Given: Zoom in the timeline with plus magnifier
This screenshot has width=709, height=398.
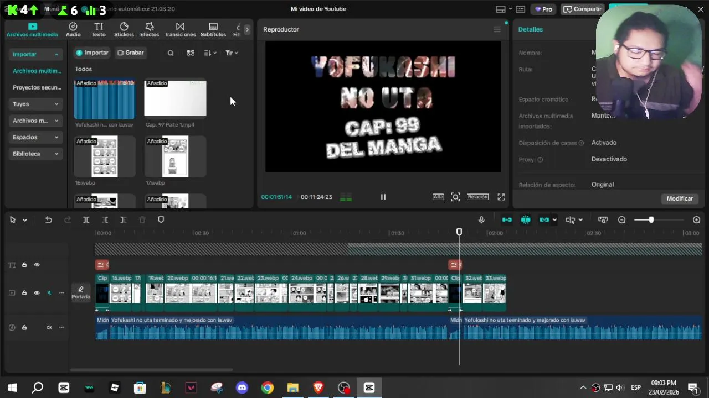Looking at the screenshot, I should pyautogui.click(x=697, y=220).
